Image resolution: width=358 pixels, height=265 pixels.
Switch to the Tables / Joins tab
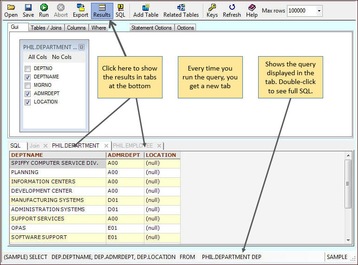click(x=46, y=28)
